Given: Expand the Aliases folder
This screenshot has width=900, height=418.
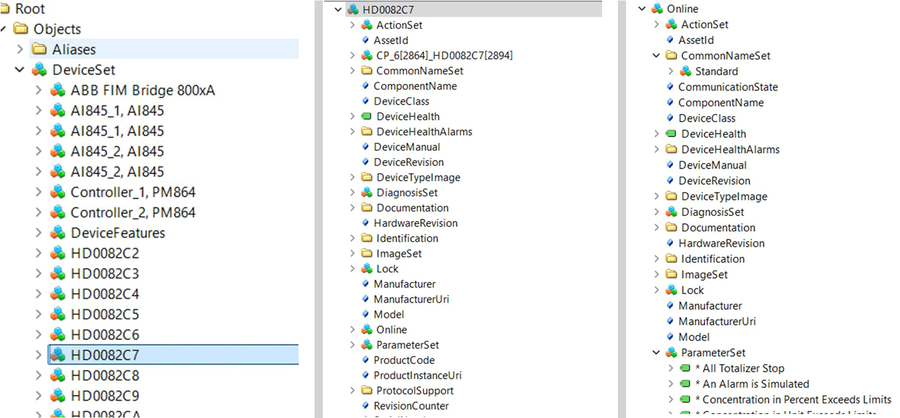Looking at the screenshot, I should [20, 49].
